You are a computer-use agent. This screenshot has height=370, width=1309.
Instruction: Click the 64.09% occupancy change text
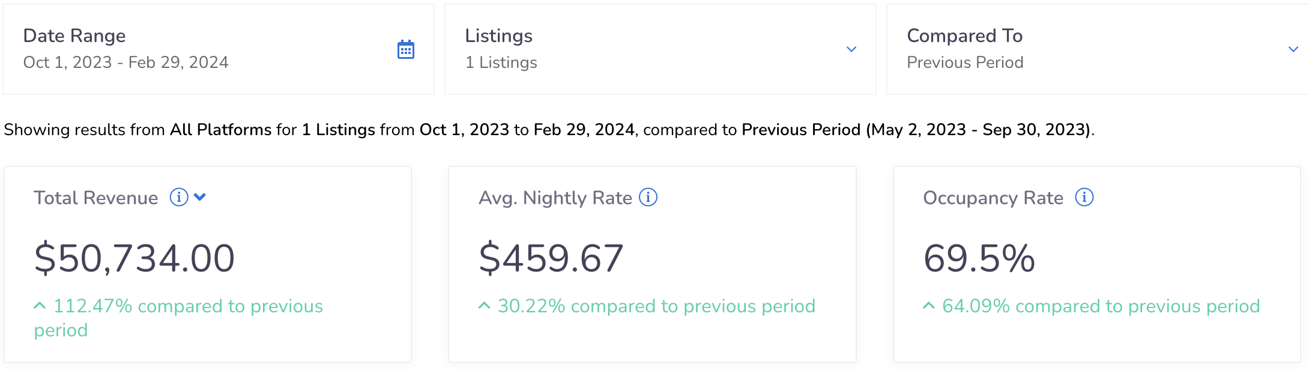[x=1101, y=306]
